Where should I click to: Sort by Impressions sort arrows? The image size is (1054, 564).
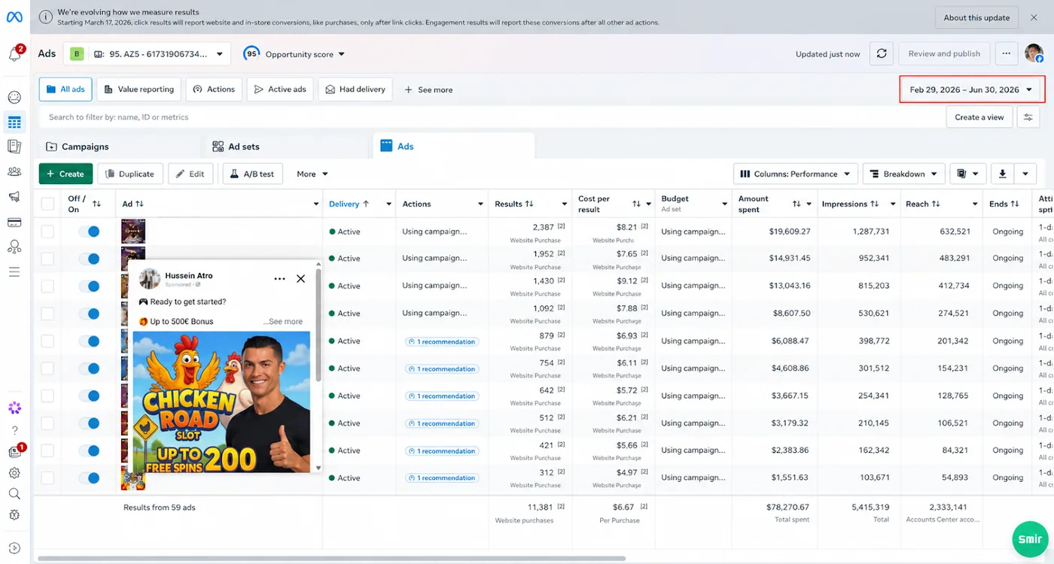[x=874, y=204]
